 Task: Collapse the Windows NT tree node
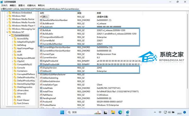(7, 32)
